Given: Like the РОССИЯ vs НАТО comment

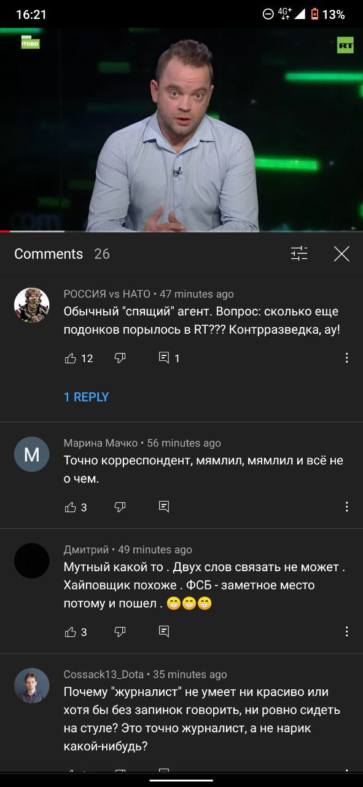Looking at the screenshot, I should (71, 358).
